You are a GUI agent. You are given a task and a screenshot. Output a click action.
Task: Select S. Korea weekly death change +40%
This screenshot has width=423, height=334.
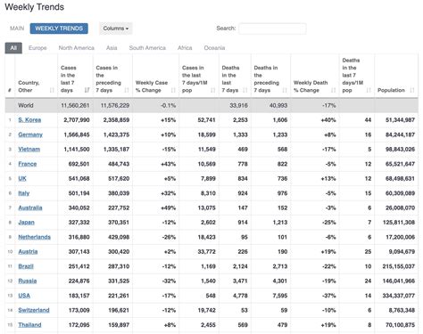pos(328,120)
